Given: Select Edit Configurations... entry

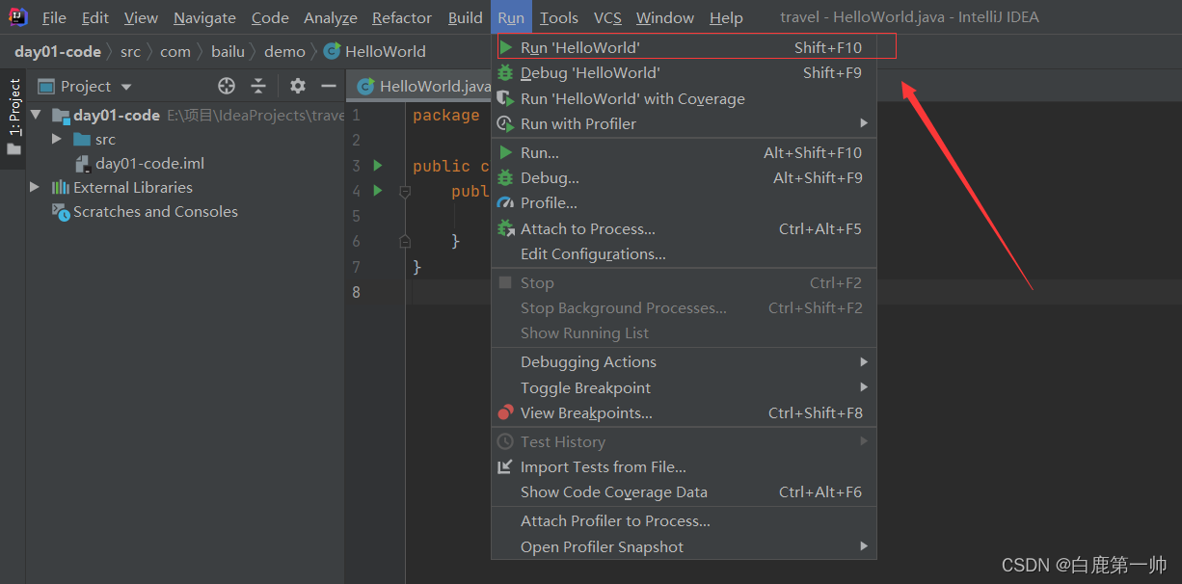Looking at the screenshot, I should 685,253.
